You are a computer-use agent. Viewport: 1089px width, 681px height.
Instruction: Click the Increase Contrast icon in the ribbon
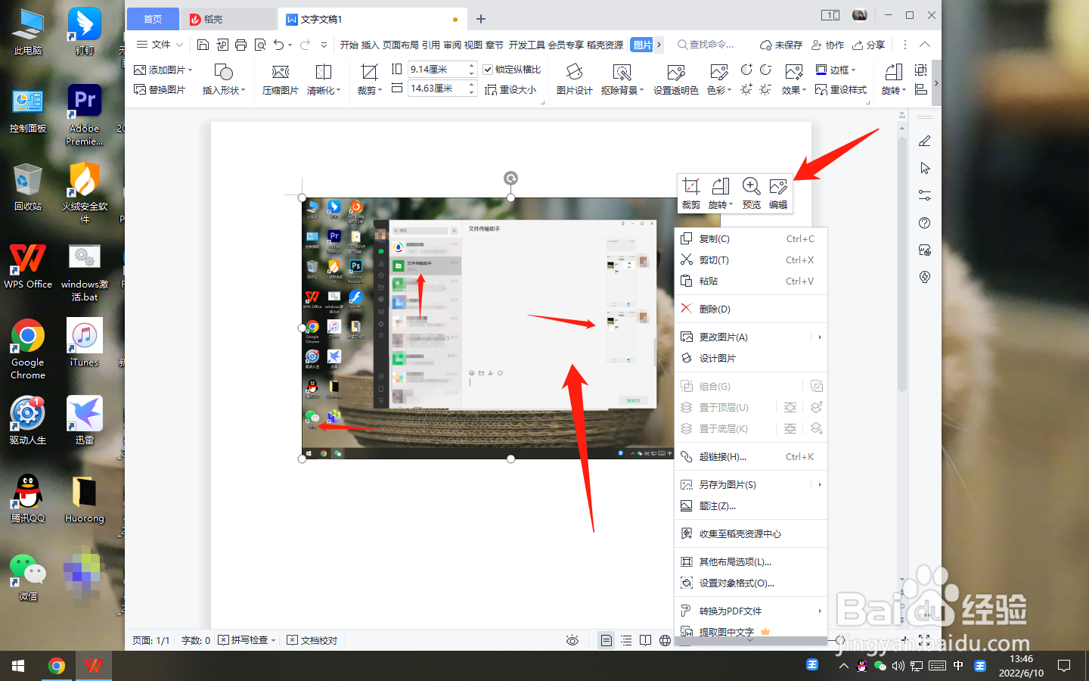pos(746,70)
